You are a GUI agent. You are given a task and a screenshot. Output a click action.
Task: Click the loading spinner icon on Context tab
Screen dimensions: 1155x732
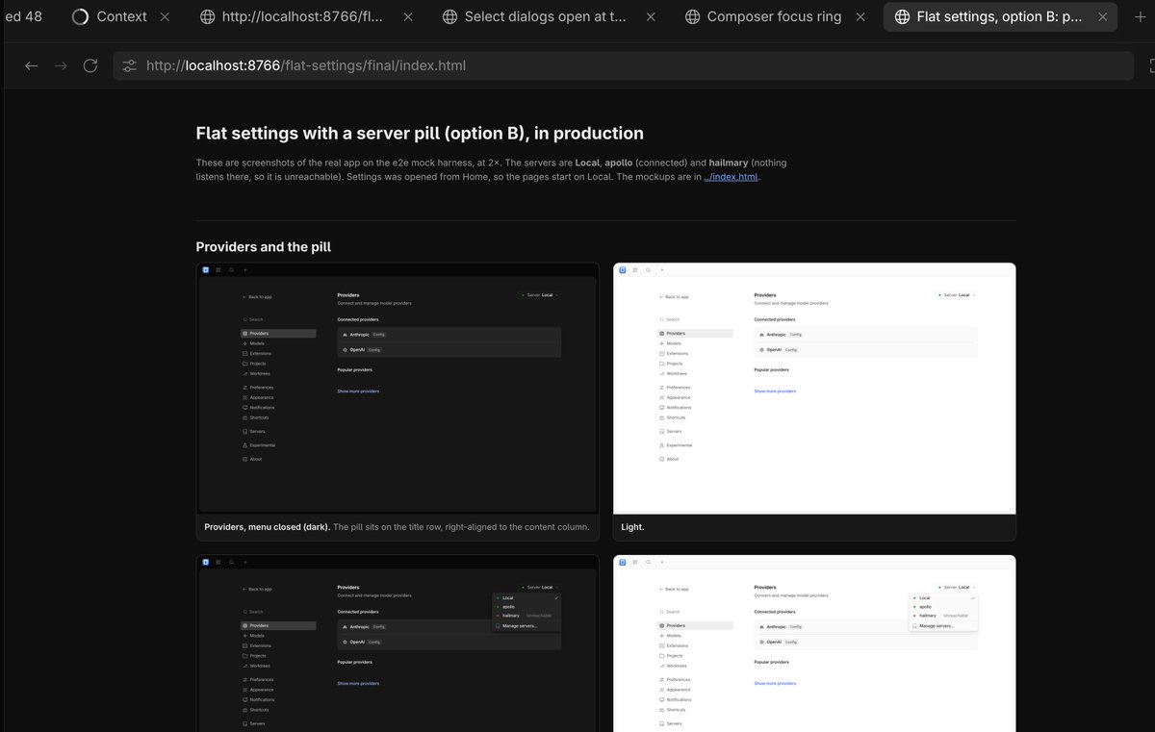coord(81,16)
